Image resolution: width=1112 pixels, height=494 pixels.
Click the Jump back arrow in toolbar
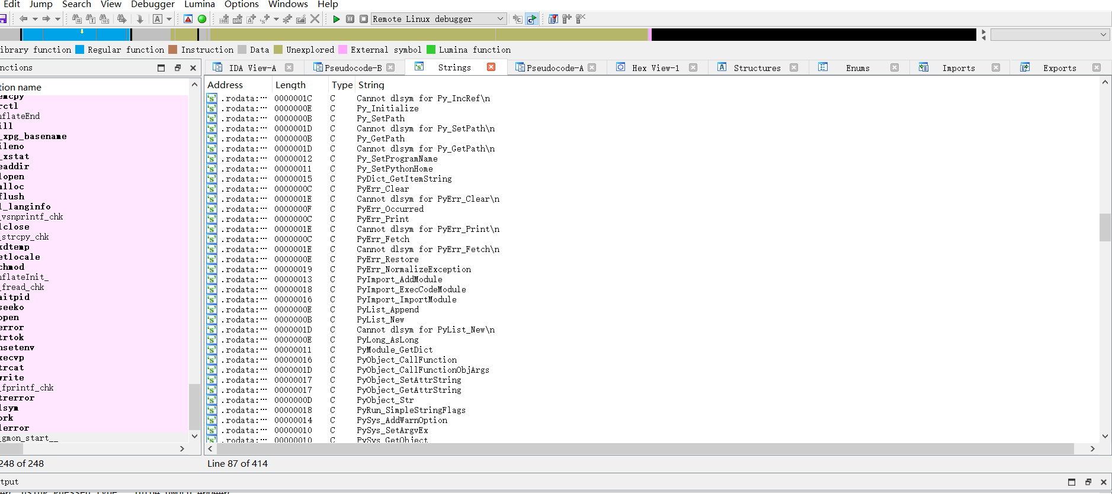point(24,19)
